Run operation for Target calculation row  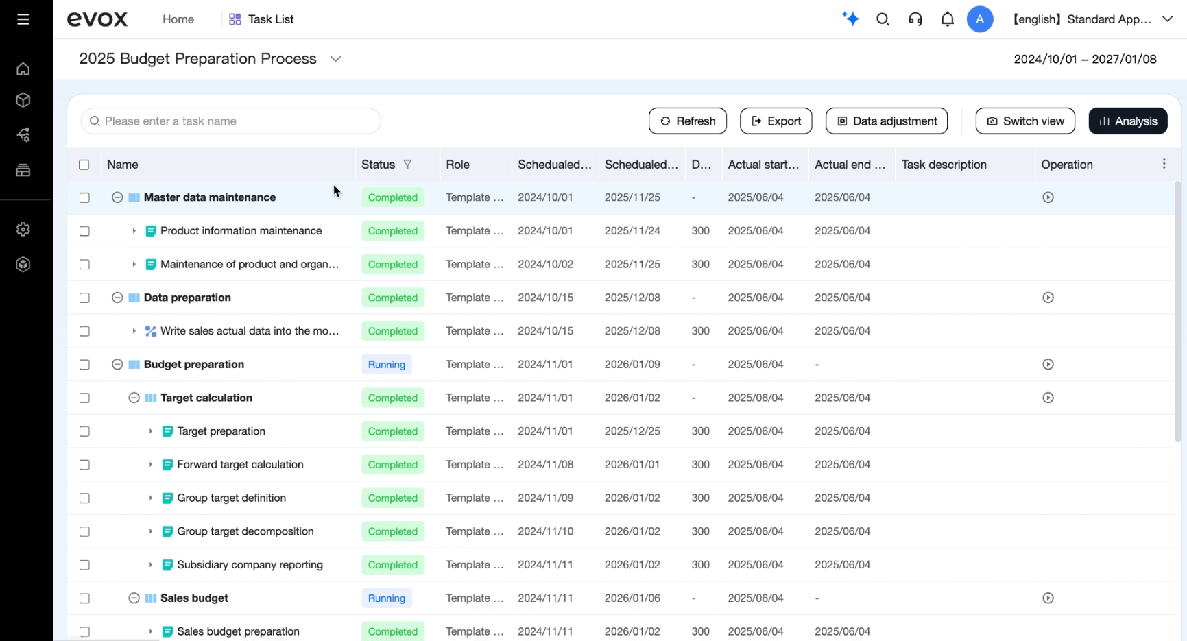coord(1048,398)
